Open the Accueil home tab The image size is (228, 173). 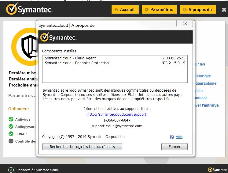(125, 9)
